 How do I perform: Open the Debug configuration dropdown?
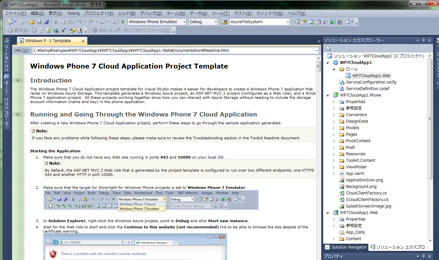(x=215, y=22)
